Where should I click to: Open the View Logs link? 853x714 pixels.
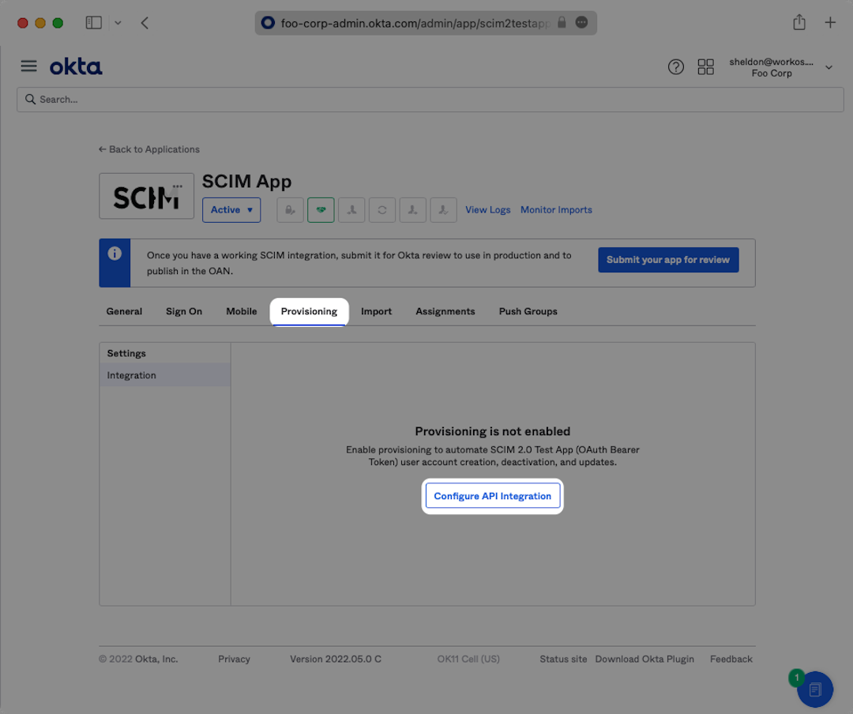point(487,210)
